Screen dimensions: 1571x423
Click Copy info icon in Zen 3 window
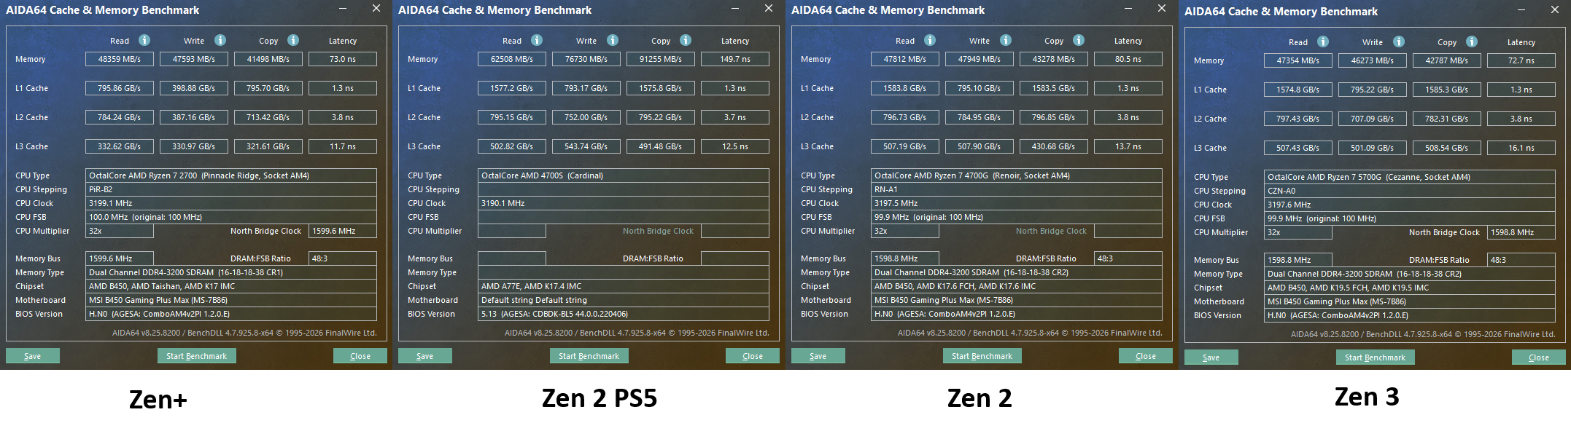pos(1472,41)
